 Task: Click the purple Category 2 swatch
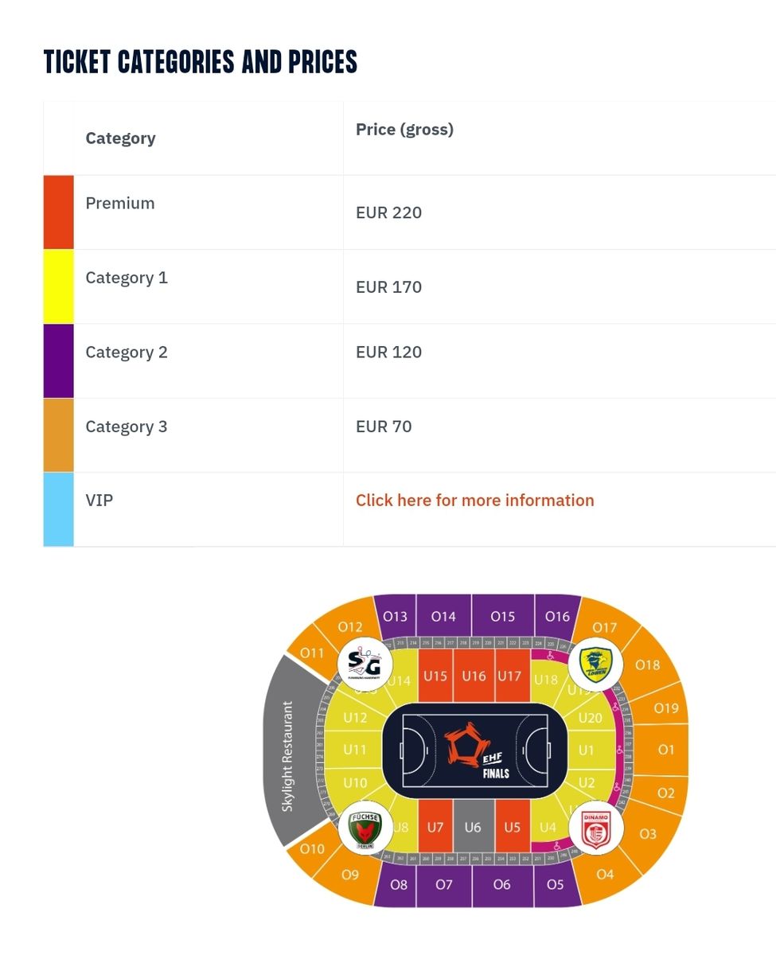tap(58, 361)
